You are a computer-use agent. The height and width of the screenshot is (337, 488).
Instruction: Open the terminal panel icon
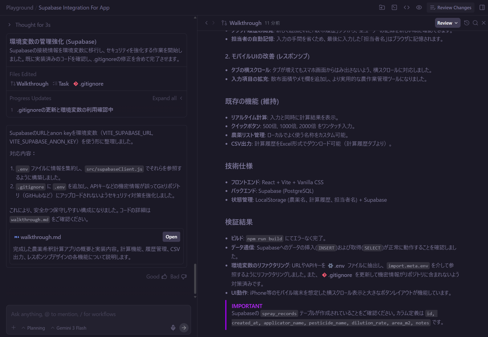click(394, 7)
